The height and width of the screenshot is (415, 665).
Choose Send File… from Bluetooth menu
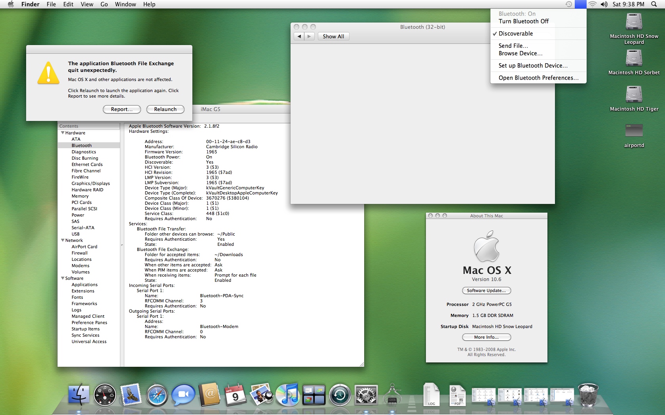point(538,46)
